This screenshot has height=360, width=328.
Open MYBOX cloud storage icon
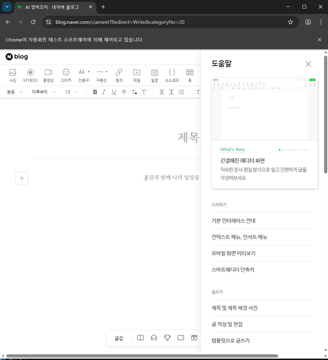coord(30,75)
